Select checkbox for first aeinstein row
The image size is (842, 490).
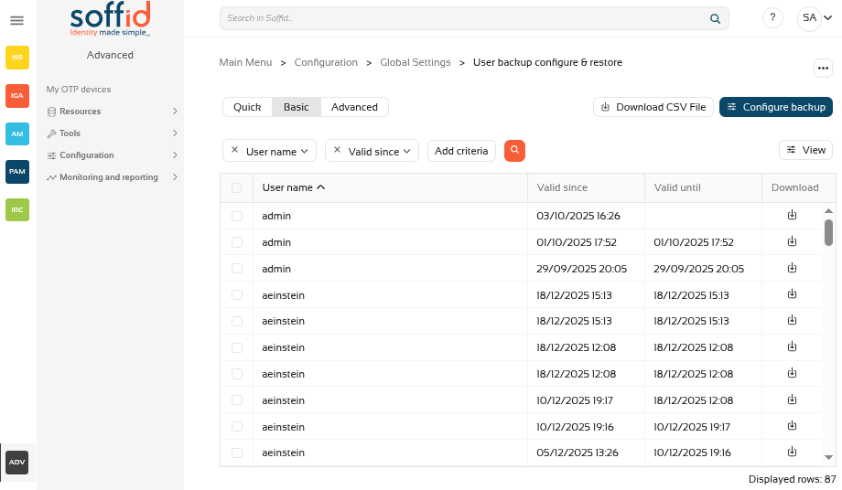point(236,295)
